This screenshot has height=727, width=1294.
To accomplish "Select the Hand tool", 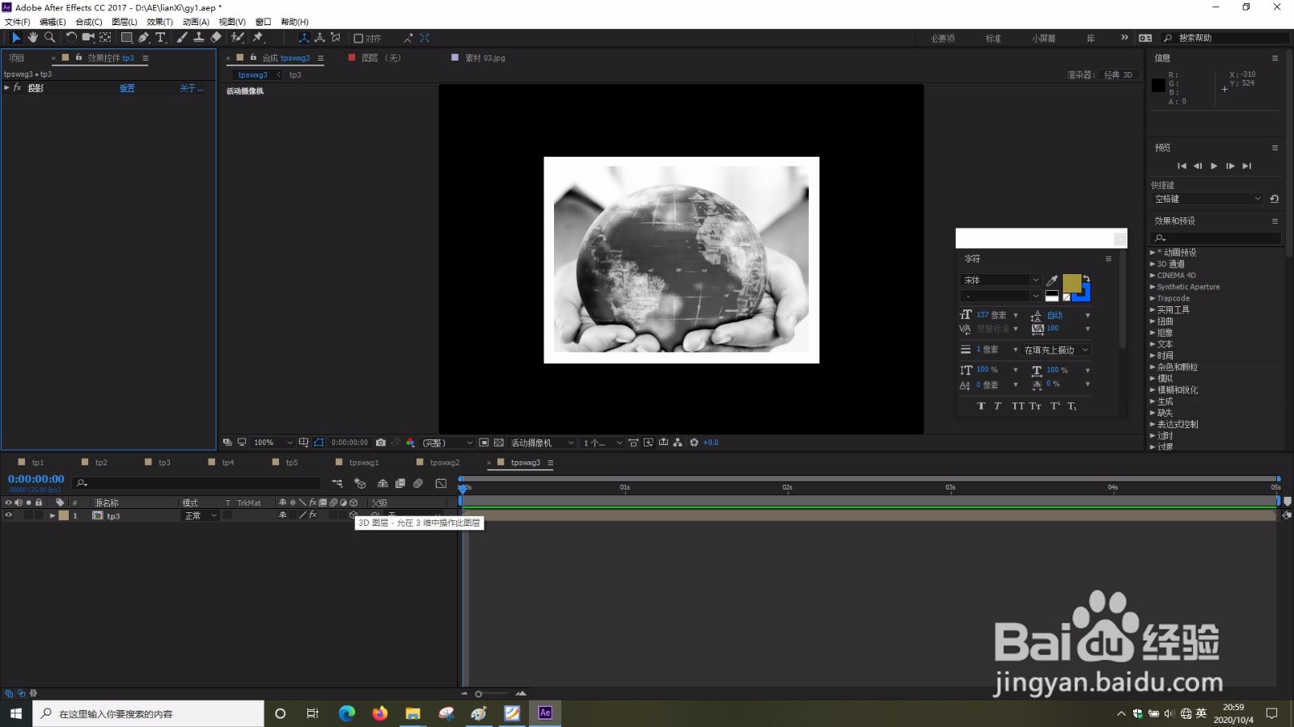I will point(33,37).
